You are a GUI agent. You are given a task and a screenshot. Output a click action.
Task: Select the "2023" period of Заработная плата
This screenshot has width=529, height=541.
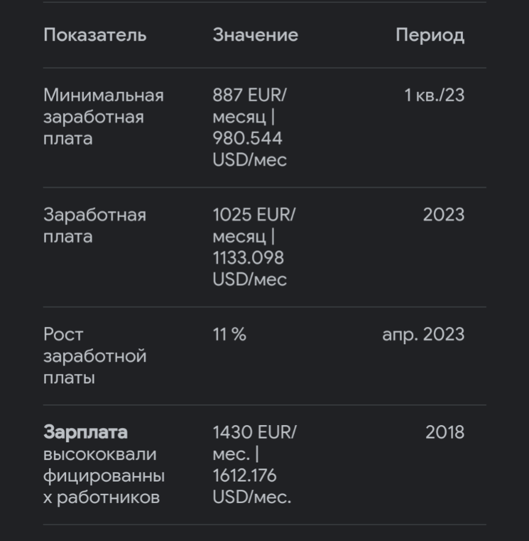(443, 215)
